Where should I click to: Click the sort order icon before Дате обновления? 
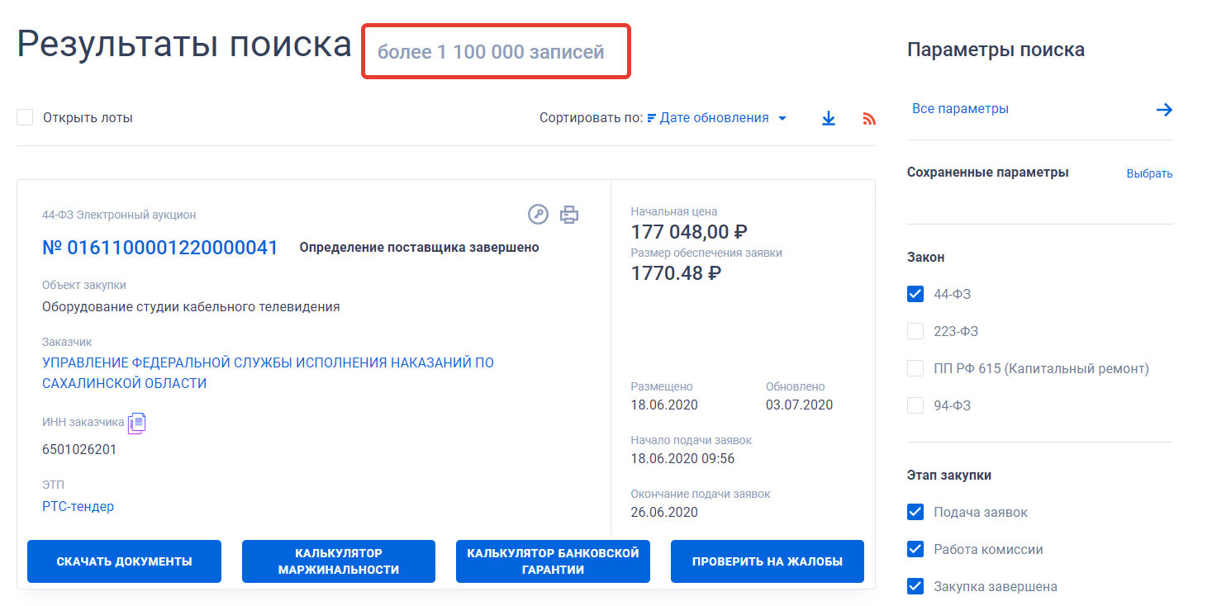point(651,118)
